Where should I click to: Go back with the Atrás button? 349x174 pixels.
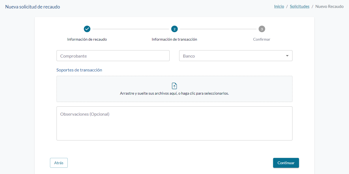[x=59, y=163]
